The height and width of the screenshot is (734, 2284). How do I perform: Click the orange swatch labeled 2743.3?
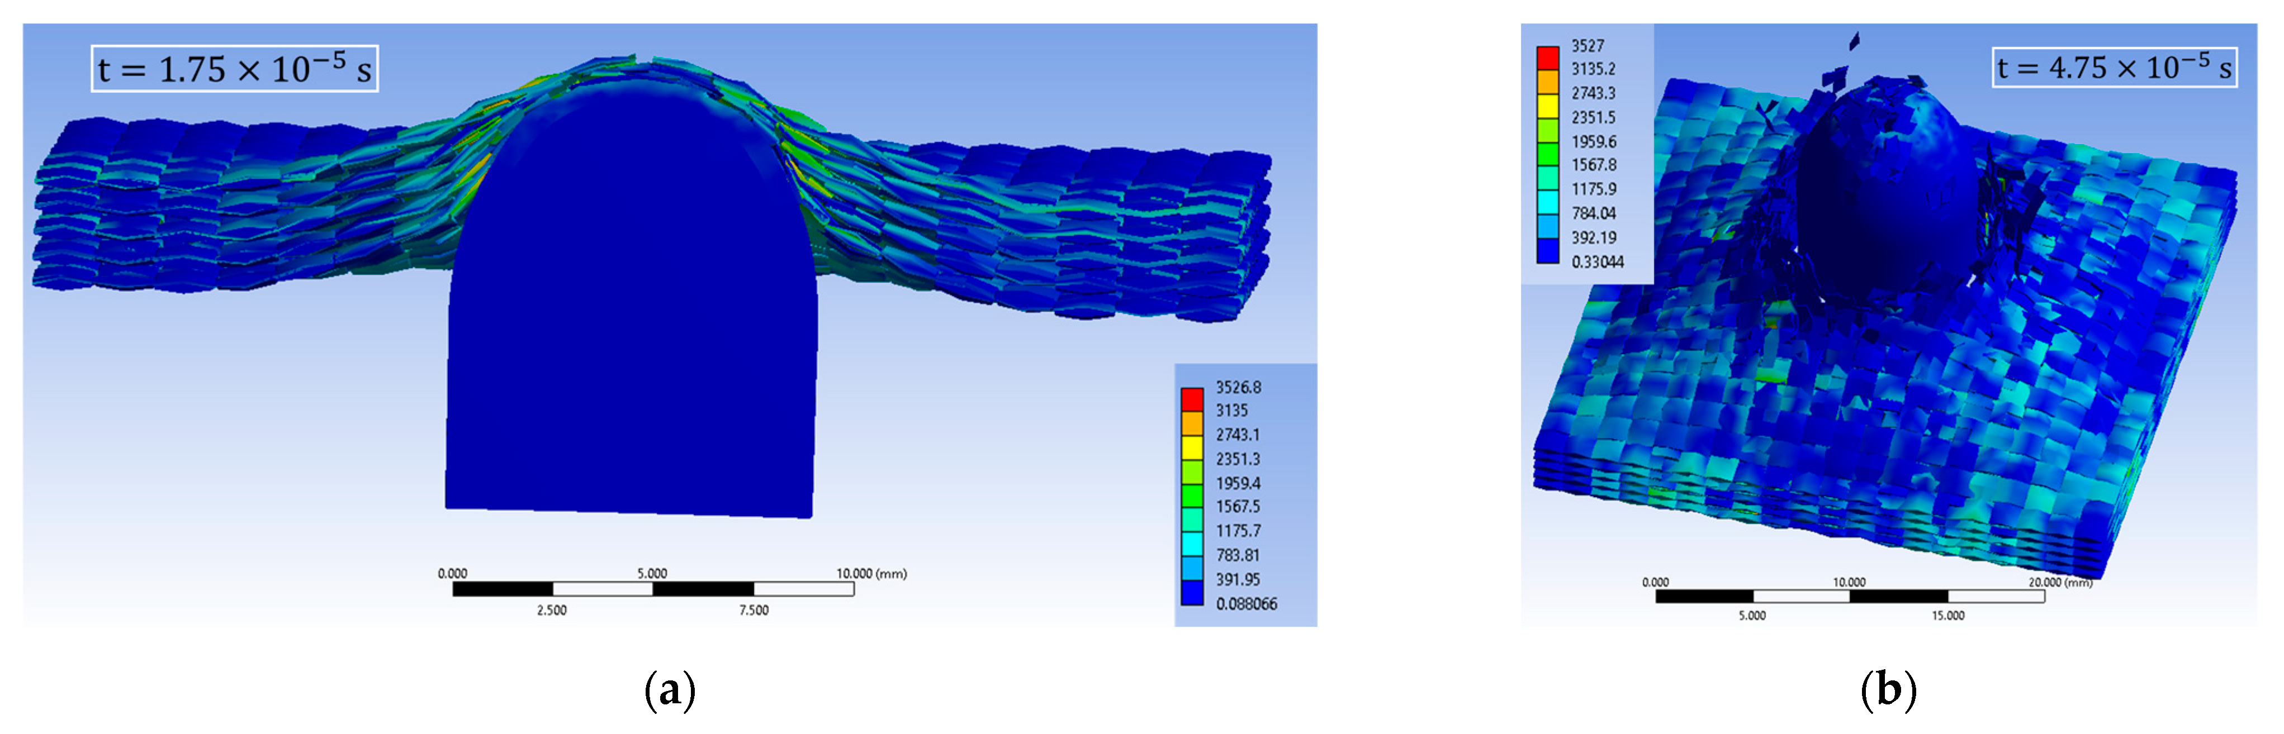point(1547,82)
